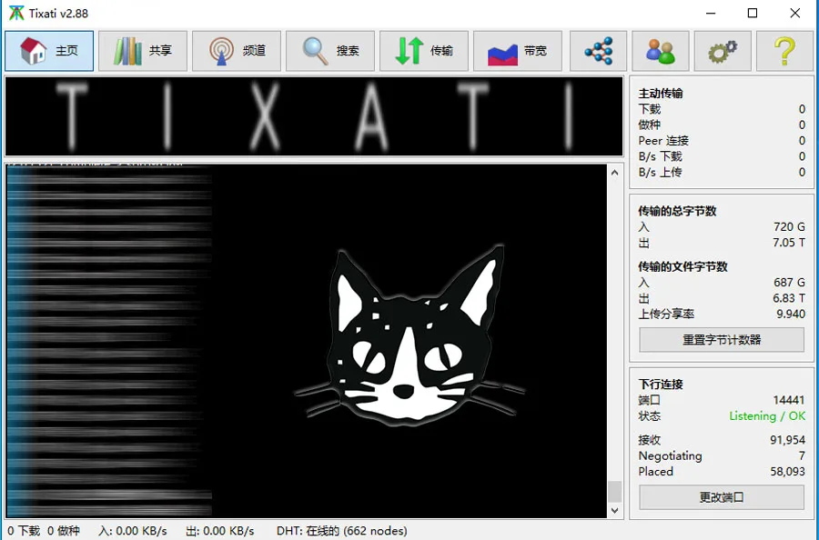Click the total bytes in value 720 G
This screenshot has width=819, height=540.
point(789,226)
